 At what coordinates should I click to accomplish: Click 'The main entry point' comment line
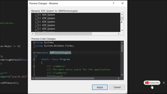point(79,69)
